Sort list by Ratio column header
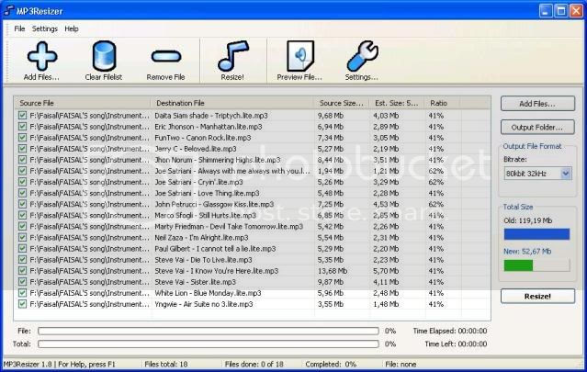 point(442,103)
